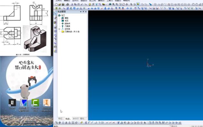Save the document with floppy disk icon
203x127 pixels.
point(63,4)
